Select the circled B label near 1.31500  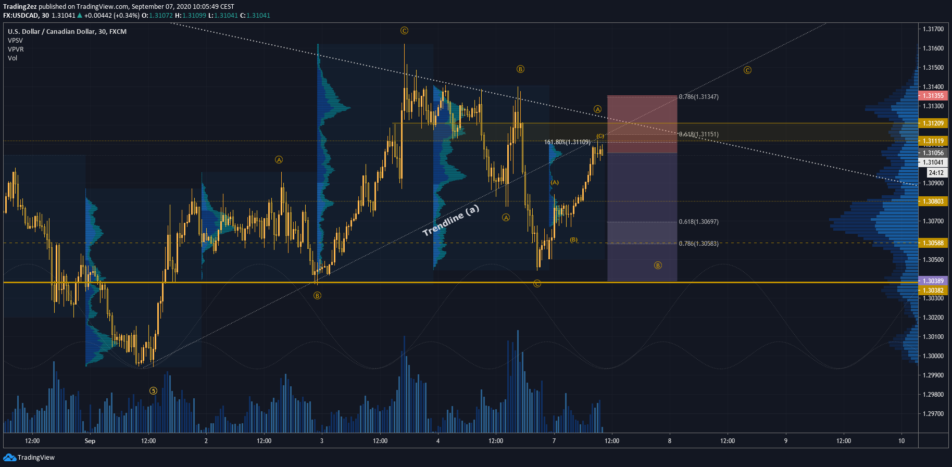pyautogui.click(x=520, y=69)
